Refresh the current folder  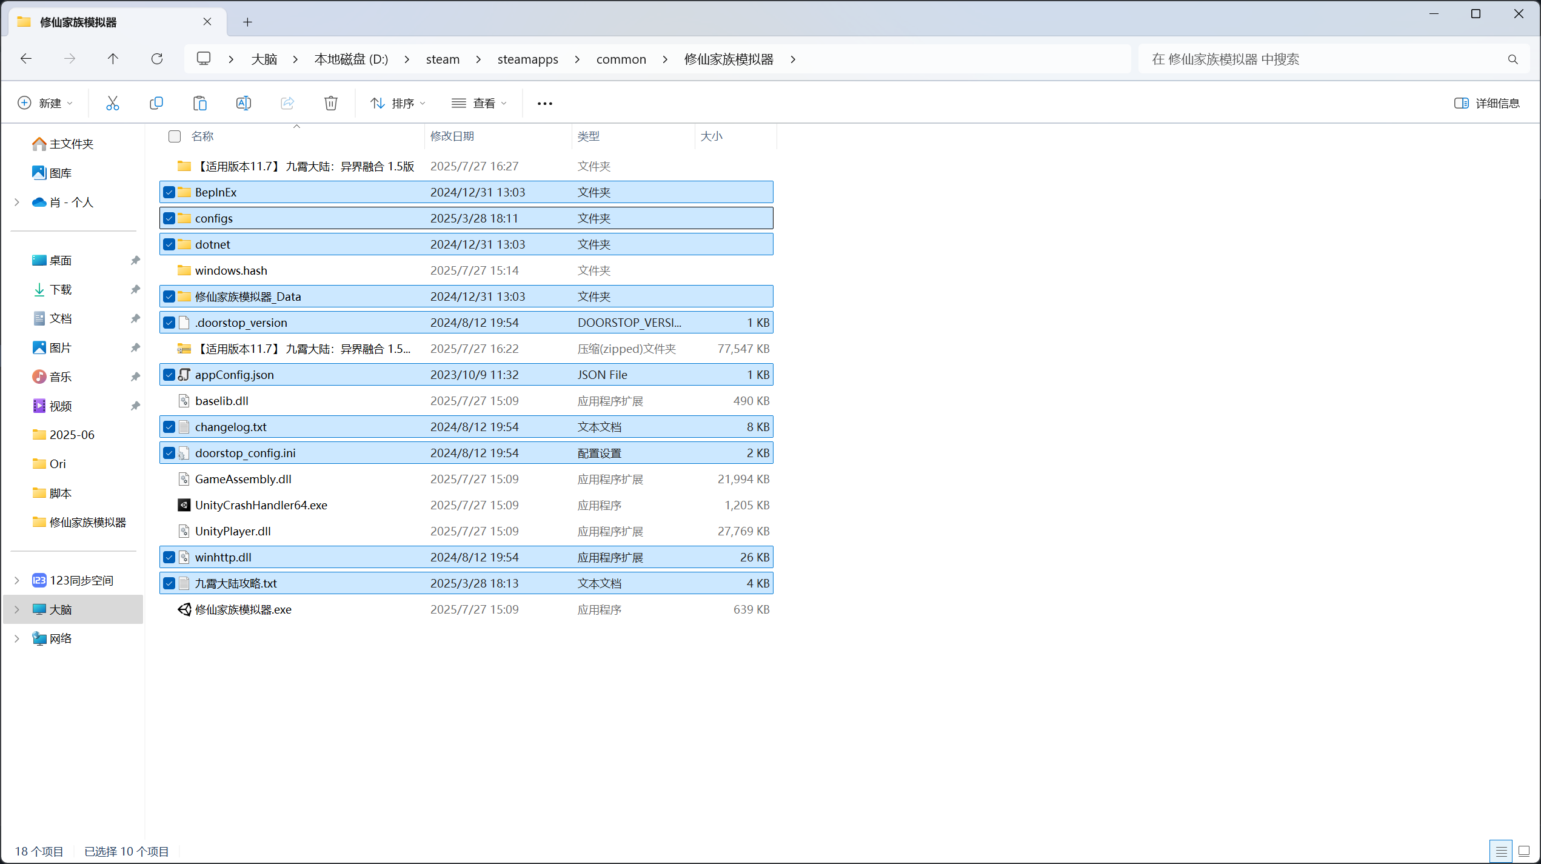click(157, 59)
